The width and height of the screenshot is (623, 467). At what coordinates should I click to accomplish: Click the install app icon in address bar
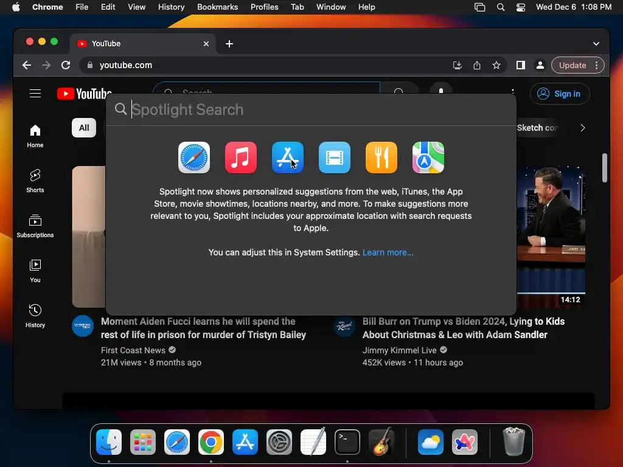[x=458, y=65]
